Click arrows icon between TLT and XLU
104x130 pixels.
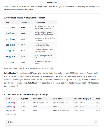pyautogui.click(x=10, y=51)
